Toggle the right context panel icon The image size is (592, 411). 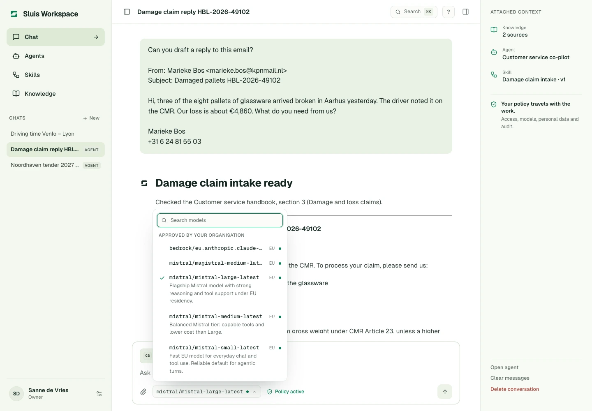466,12
